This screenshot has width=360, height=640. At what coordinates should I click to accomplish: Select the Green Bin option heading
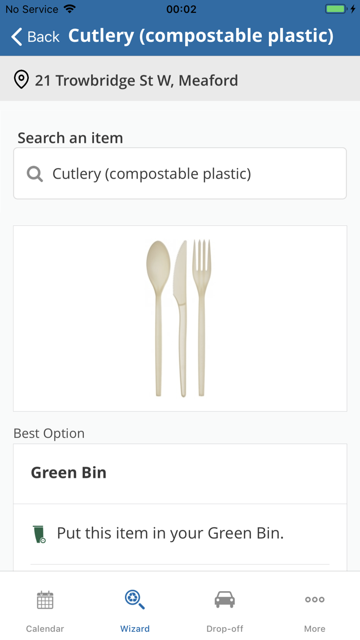pyautogui.click(x=68, y=473)
